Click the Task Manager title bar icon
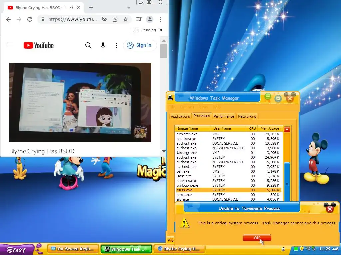The image size is (341, 255). 170,98
